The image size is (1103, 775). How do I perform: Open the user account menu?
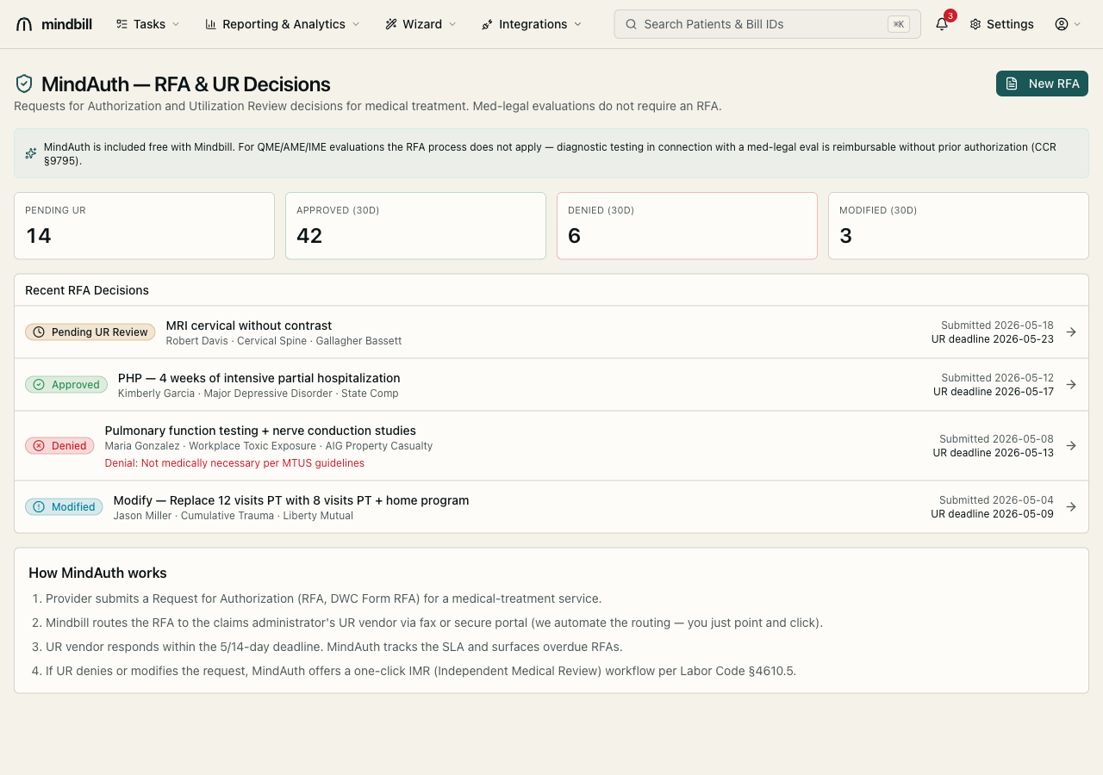(x=1068, y=24)
